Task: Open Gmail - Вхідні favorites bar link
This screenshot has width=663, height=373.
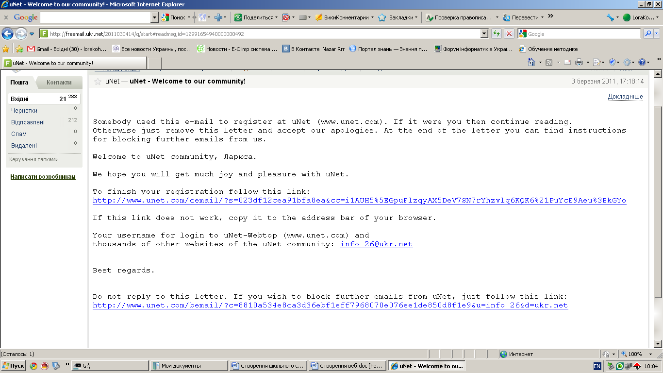Action: 67,49
